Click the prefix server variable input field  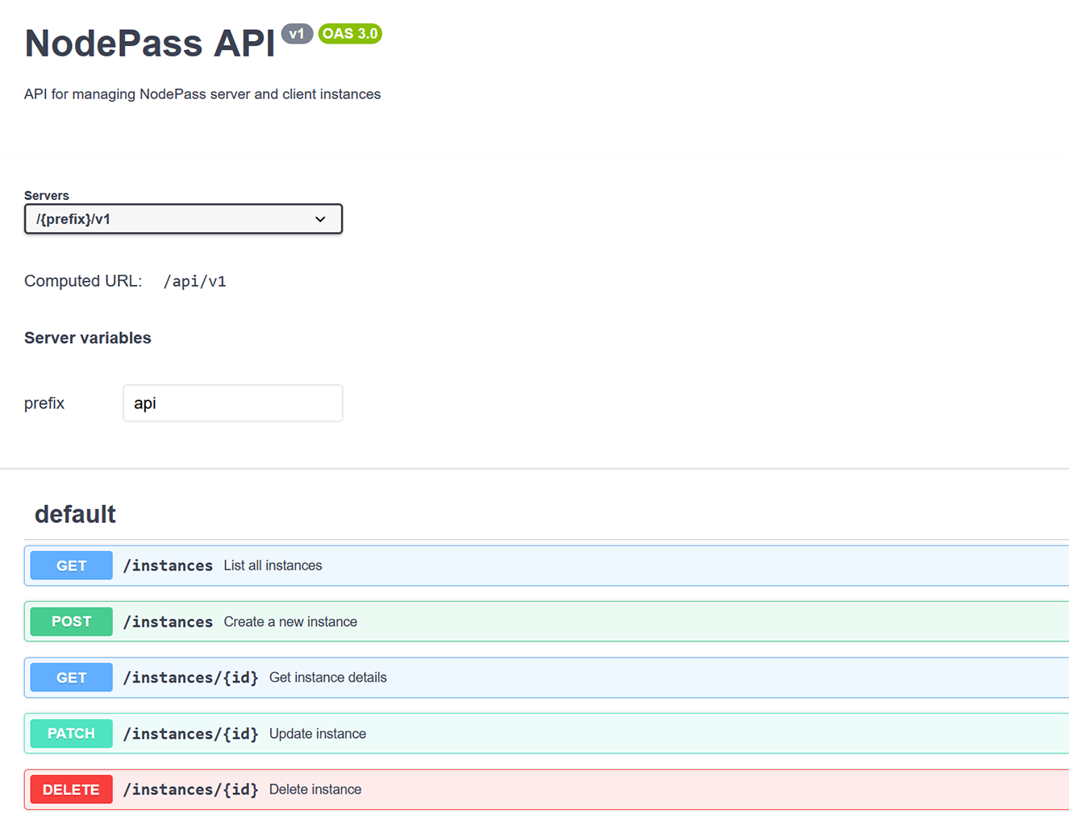pyautogui.click(x=232, y=403)
